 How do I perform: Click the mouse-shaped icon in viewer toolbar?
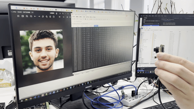54,17
